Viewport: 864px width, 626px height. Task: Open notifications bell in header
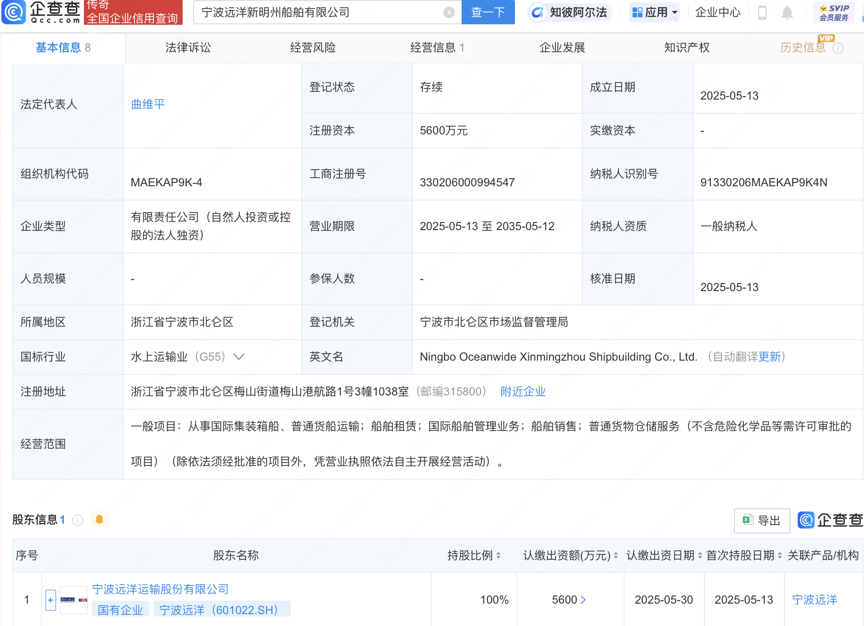pyautogui.click(x=787, y=12)
